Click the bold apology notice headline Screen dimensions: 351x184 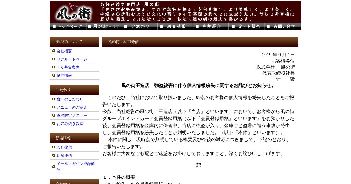click(x=199, y=86)
